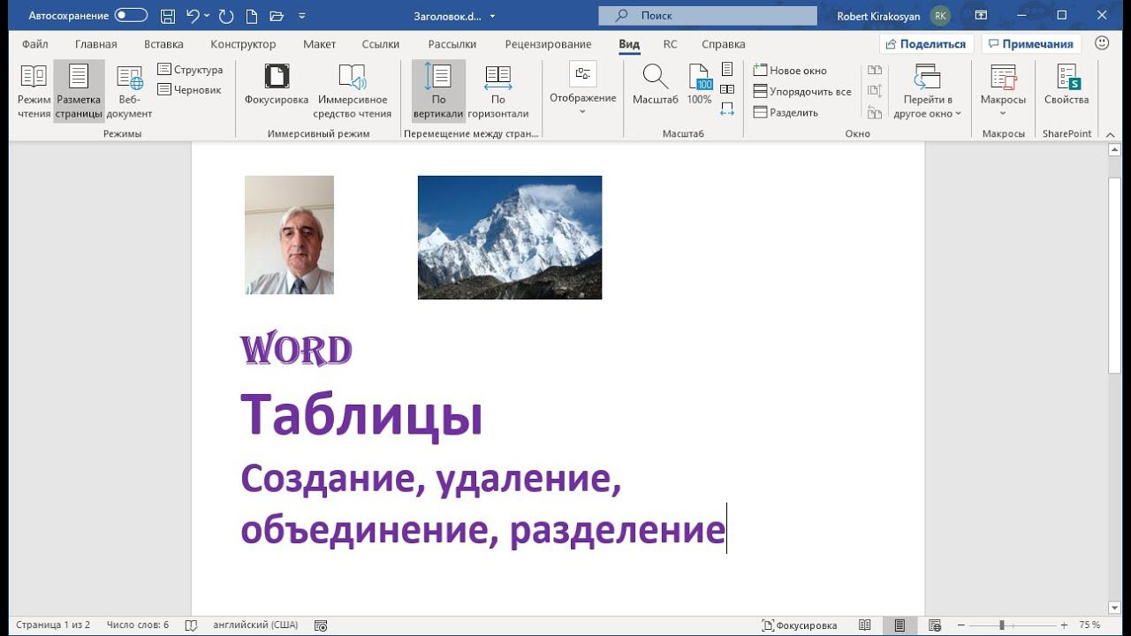1131x636 pixels.
Task: Open the Масштаб zoom dialog
Action: [656, 86]
